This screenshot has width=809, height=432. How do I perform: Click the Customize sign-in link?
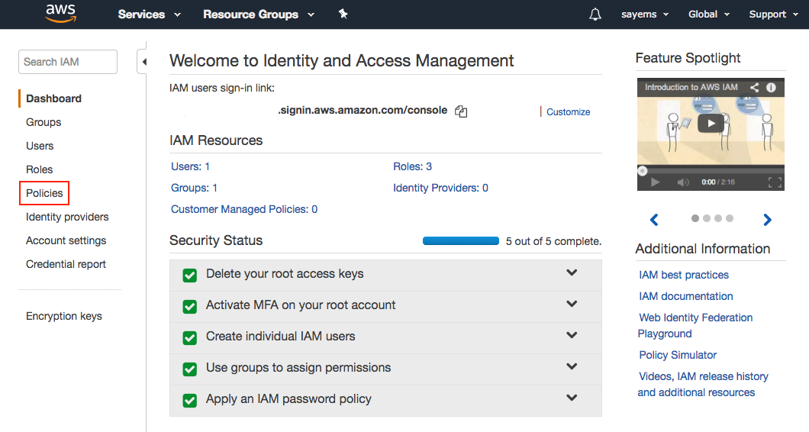click(x=568, y=112)
